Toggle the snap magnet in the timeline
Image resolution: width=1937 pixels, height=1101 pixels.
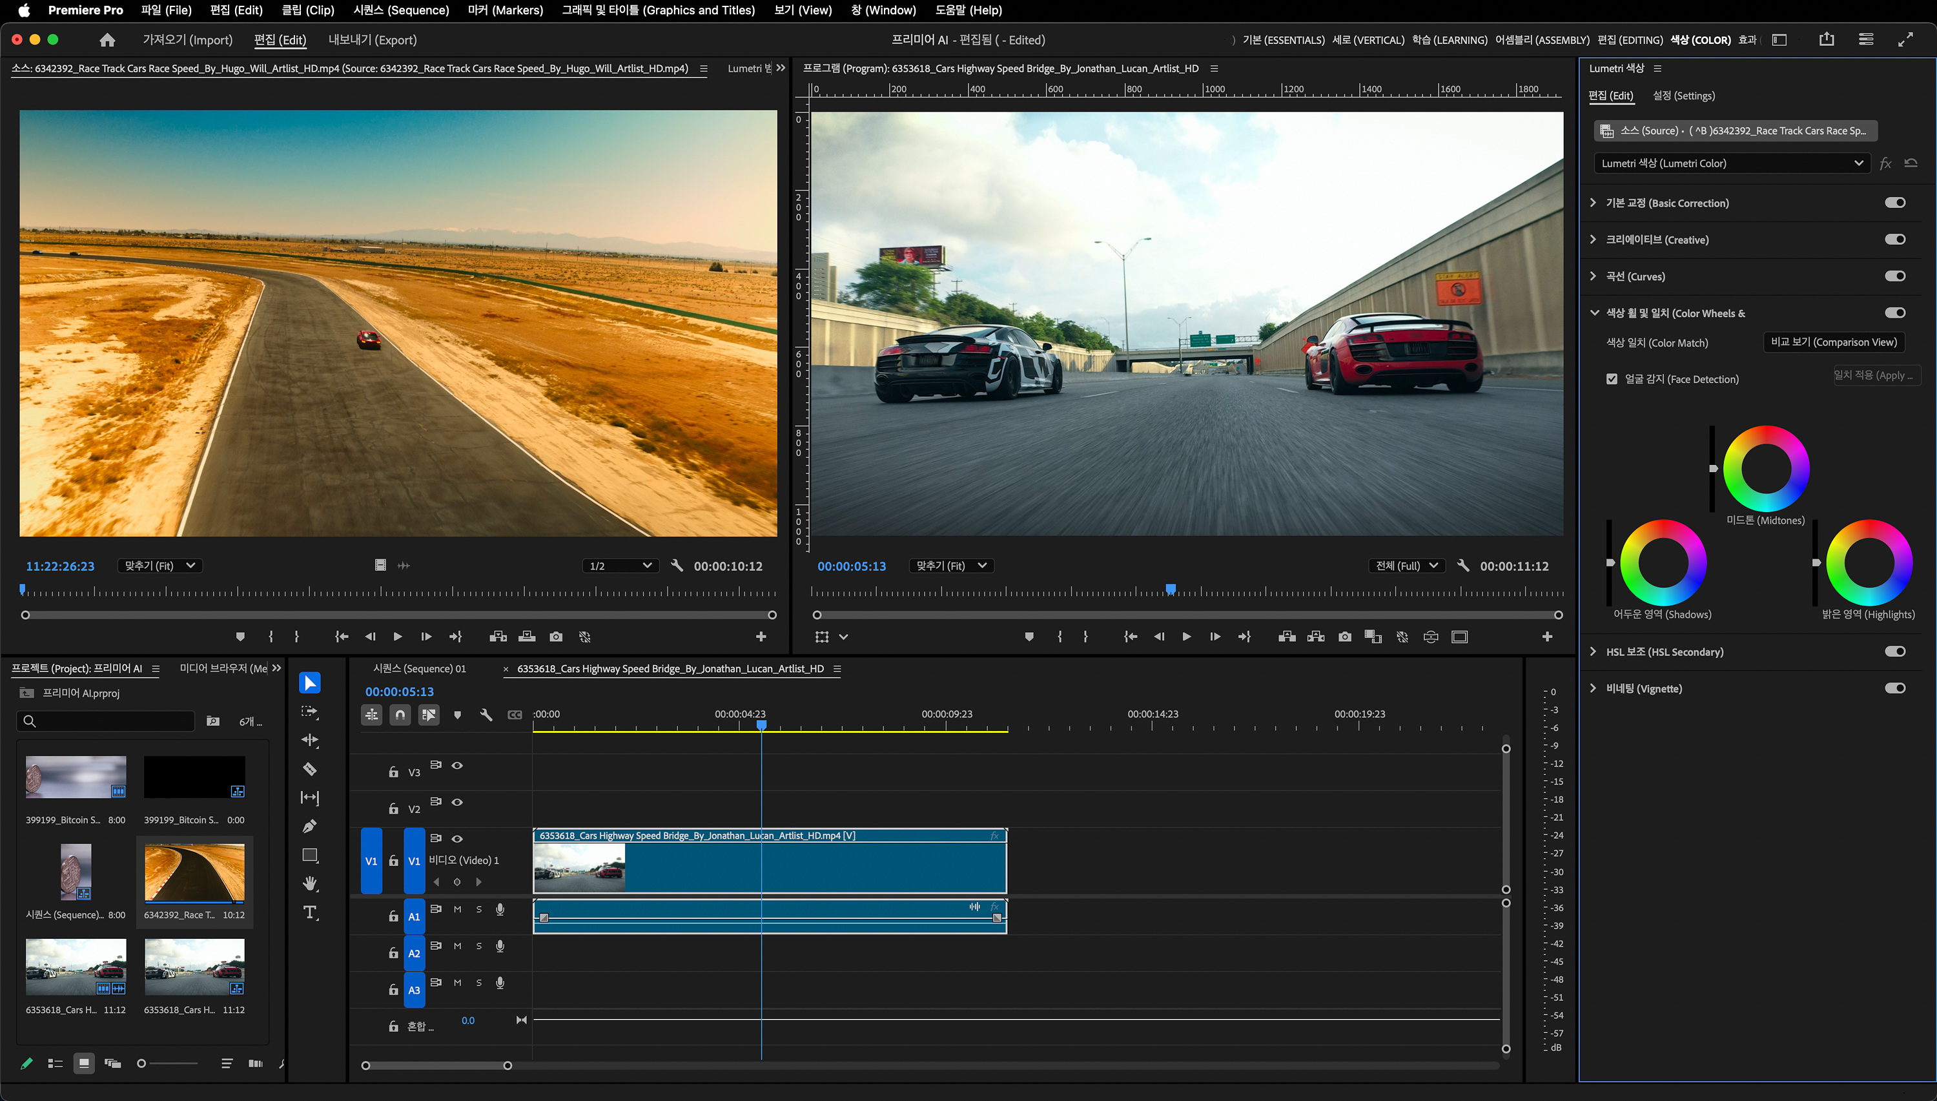[400, 715]
